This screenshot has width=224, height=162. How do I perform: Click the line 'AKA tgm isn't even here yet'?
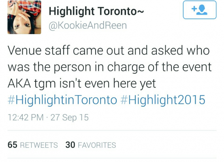pos(82,83)
